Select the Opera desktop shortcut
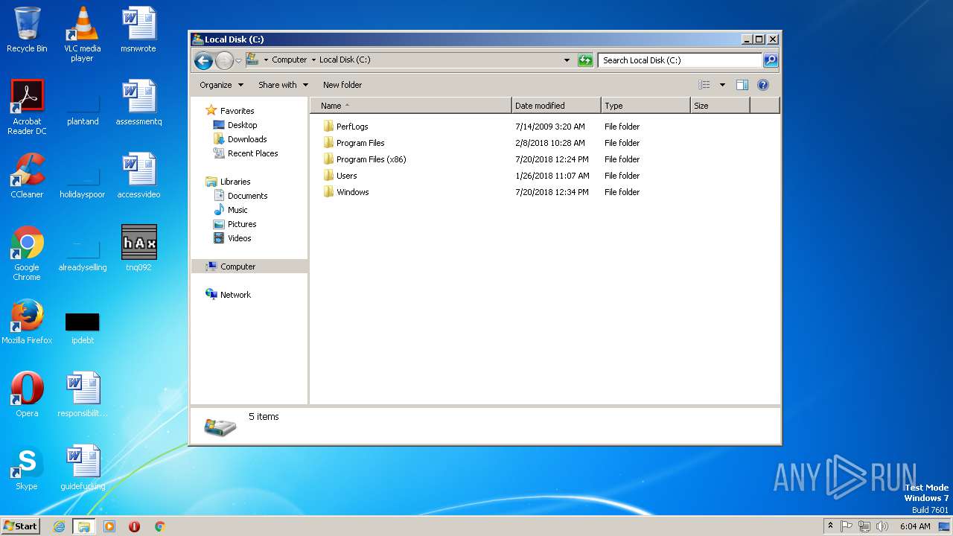The width and height of the screenshot is (953, 536). click(27, 395)
